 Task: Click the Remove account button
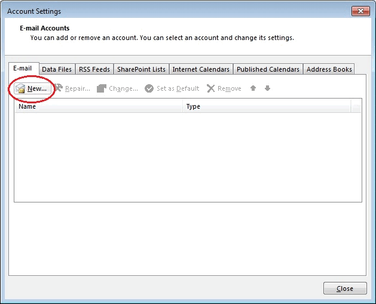tap(224, 88)
